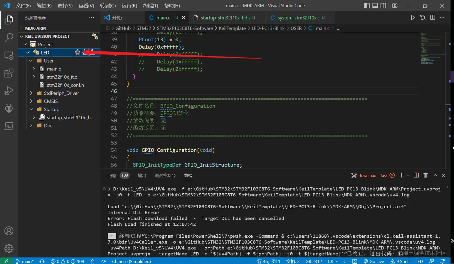Toggle primary side bar layout button
The height and width of the screenshot is (264, 454).
367,6
